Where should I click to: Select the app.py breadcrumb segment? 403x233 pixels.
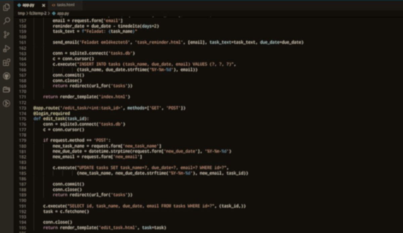(x=63, y=13)
